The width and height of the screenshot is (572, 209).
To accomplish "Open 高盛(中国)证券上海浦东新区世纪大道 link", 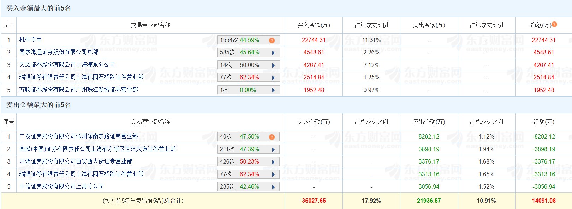I will 97,149.
